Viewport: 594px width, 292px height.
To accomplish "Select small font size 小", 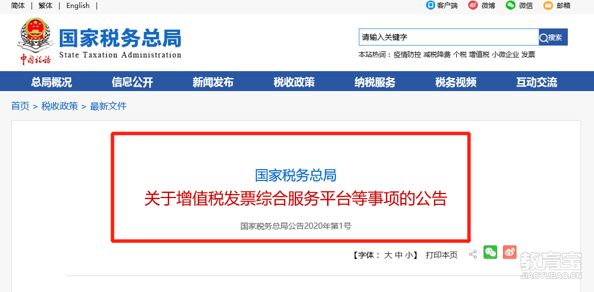I will click(409, 255).
